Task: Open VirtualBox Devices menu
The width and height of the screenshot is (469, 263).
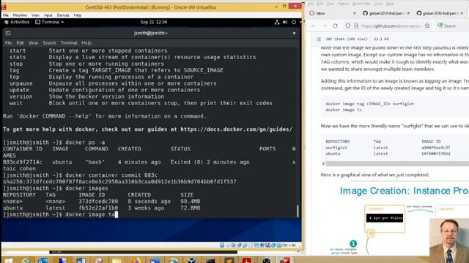Action: point(63,15)
